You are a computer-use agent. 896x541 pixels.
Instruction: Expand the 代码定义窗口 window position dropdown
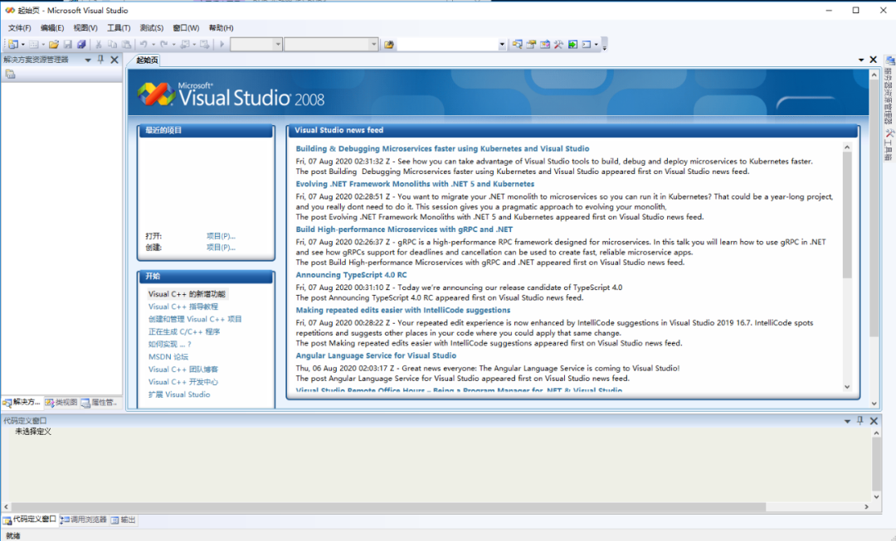[x=847, y=421]
